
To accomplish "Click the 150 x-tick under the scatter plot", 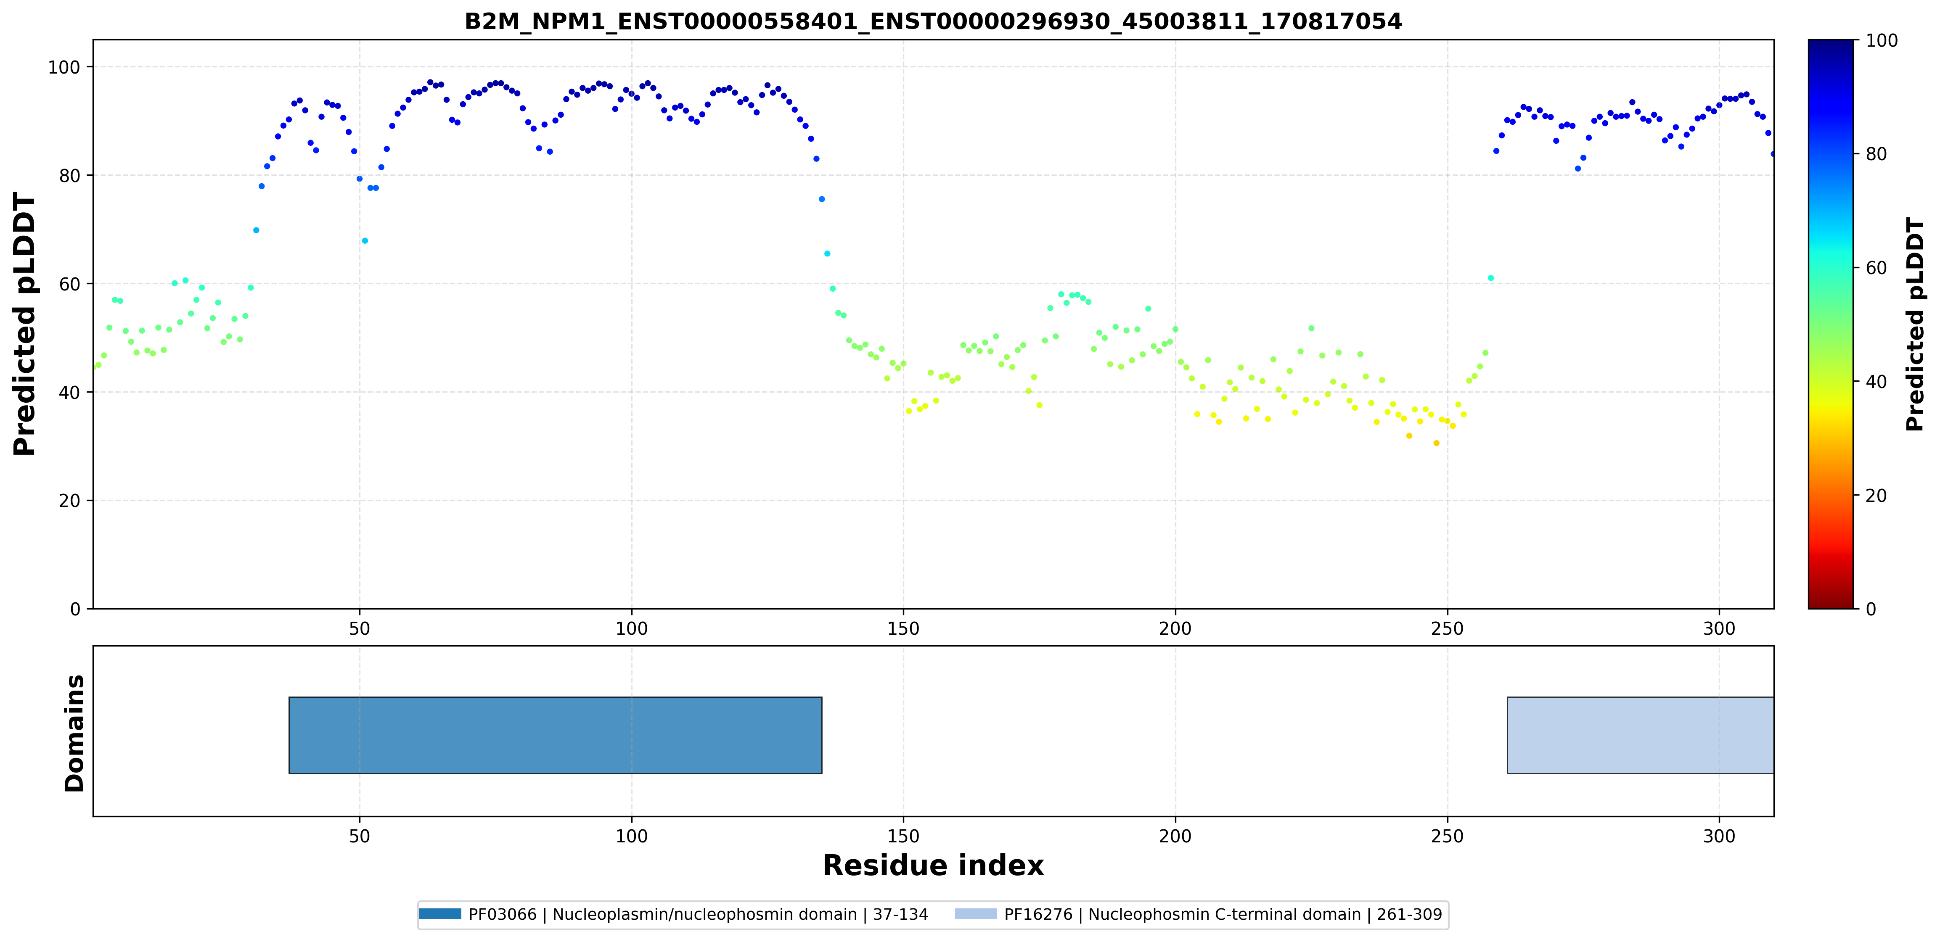I will pyautogui.click(x=903, y=629).
